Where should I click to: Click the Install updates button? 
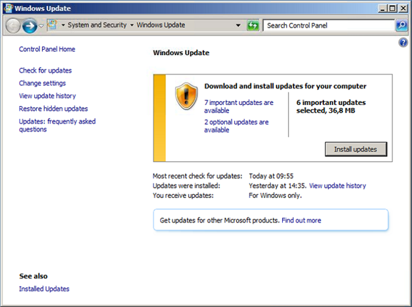tap(356, 149)
